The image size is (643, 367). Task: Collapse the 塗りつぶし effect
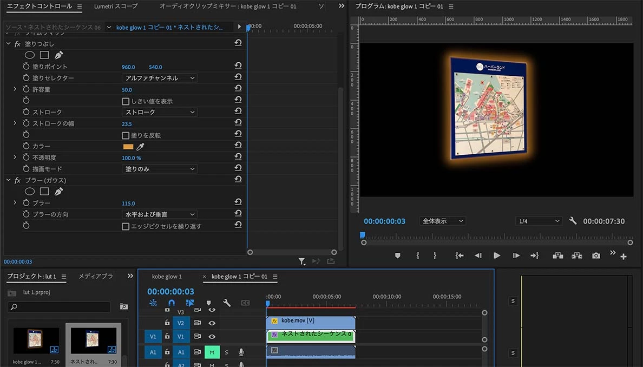pos(8,43)
